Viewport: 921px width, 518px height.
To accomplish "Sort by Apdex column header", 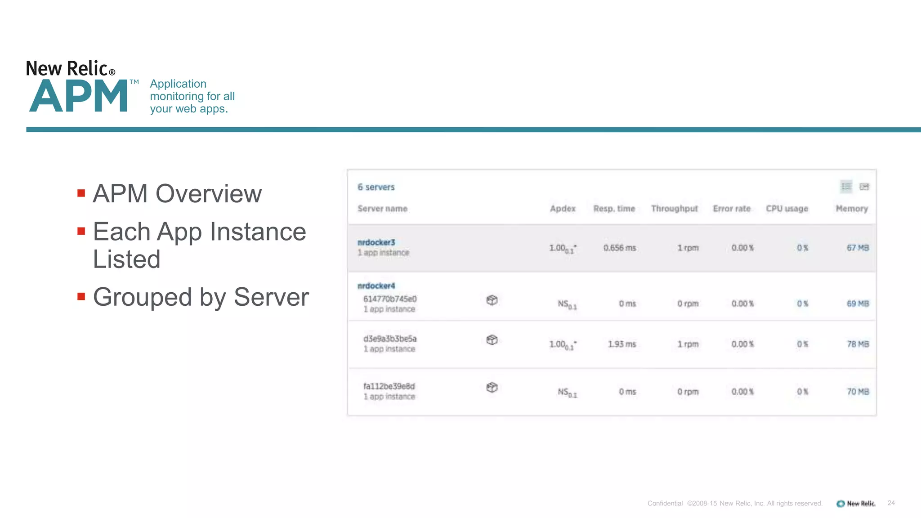I will click(x=563, y=209).
